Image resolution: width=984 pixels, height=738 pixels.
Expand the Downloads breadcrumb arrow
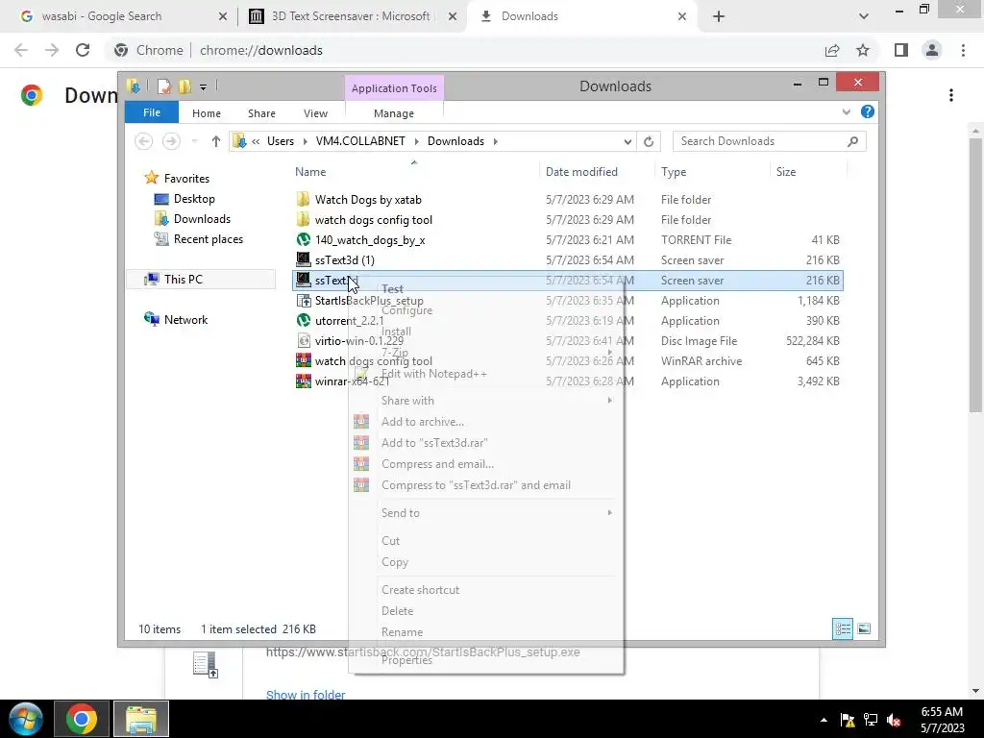click(495, 141)
